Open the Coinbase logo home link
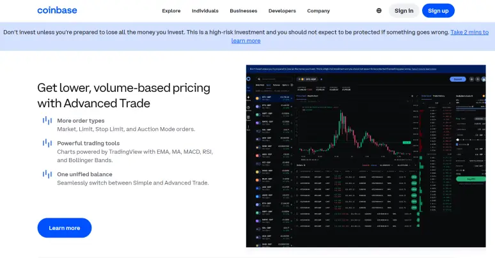The height and width of the screenshot is (258, 495). 57,10
